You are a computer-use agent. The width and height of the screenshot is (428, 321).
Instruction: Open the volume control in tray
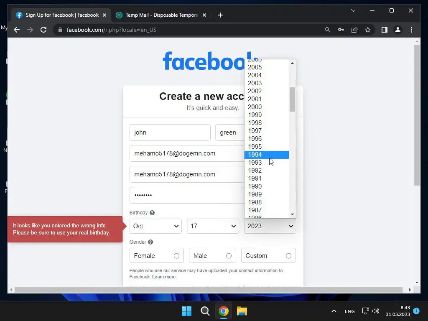(376, 311)
